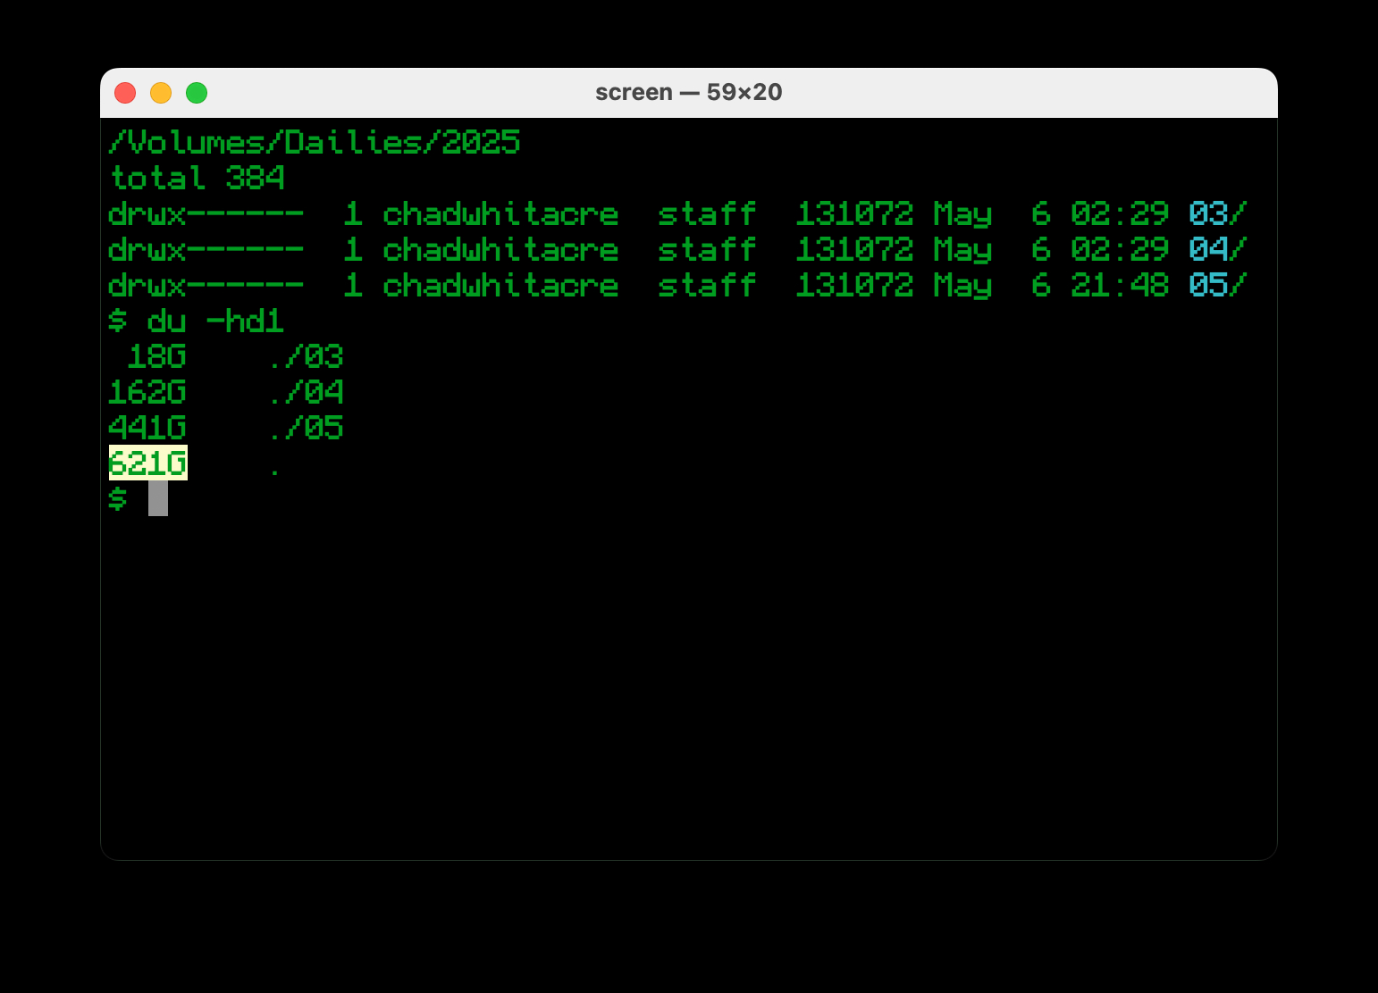Click the cyan 03/ directory name
This screenshot has width=1378, height=993.
[x=1216, y=214]
